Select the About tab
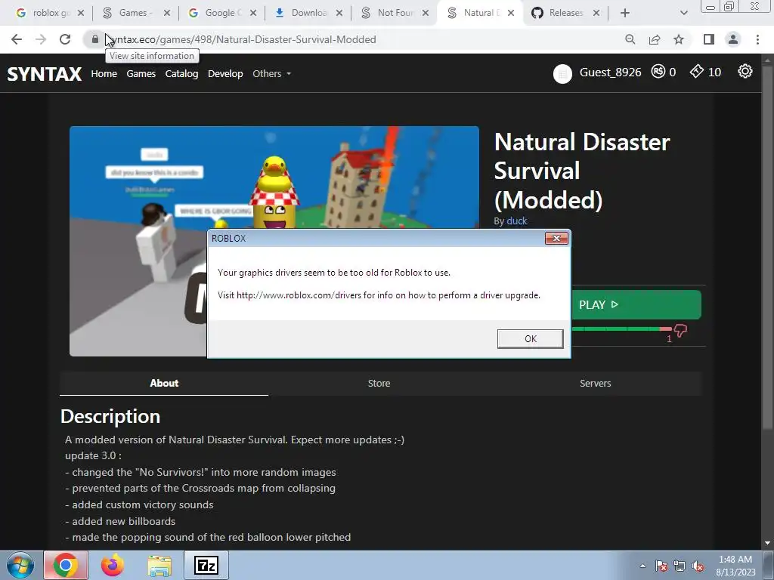 tap(164, 383)
